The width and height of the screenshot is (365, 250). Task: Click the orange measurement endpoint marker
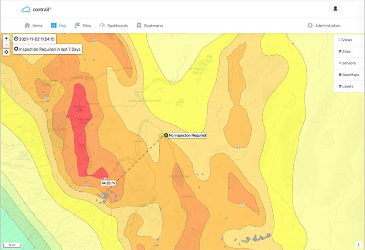click(x=109, y=189)
